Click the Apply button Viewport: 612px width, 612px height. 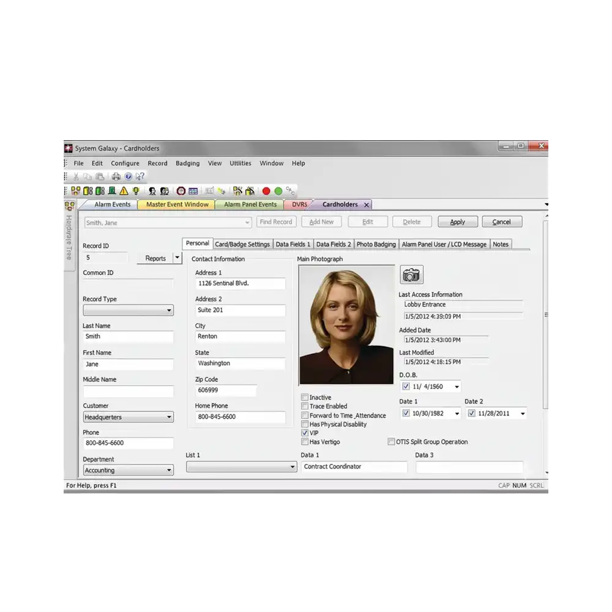pyautogui.click(x=457, y=222)
